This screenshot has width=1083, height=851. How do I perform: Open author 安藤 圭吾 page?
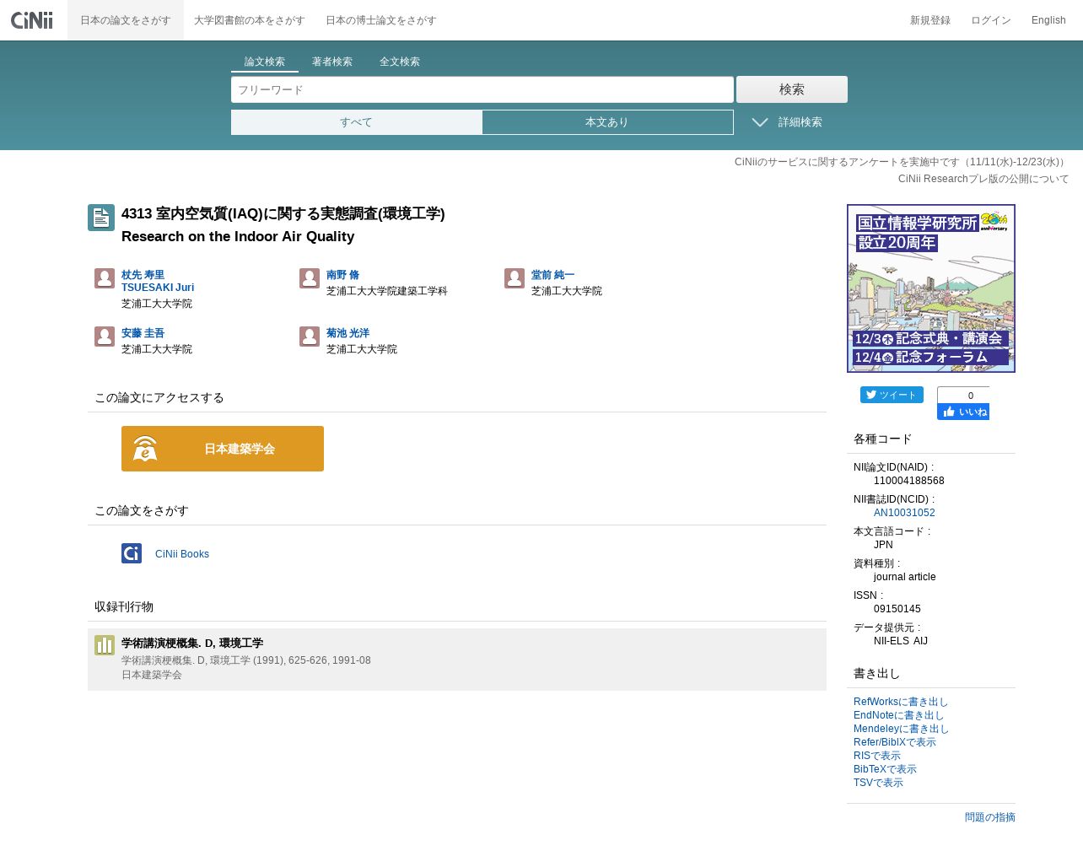click(143, 333)
